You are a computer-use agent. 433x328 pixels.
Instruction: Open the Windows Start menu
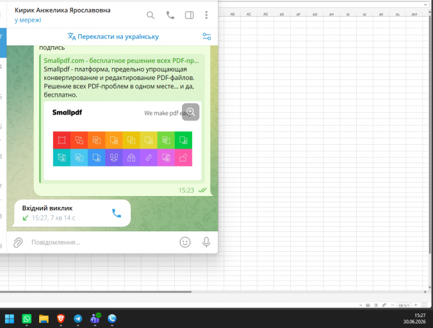point(10,318)
